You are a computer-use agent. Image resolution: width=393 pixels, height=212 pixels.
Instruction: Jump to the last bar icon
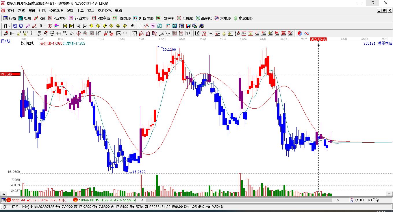[x=71, y=26]
